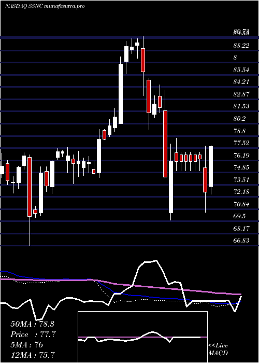Click the 66.83 price axis label
This screenshot has height=363, width=259.
click(241, 241)
